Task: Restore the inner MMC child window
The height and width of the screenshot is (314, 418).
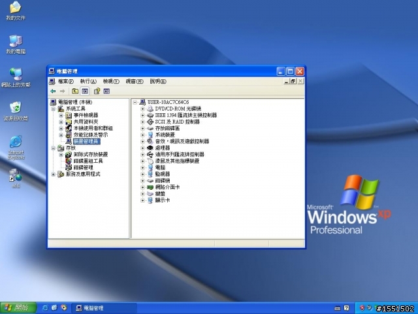Action: [x=293, y=81]
